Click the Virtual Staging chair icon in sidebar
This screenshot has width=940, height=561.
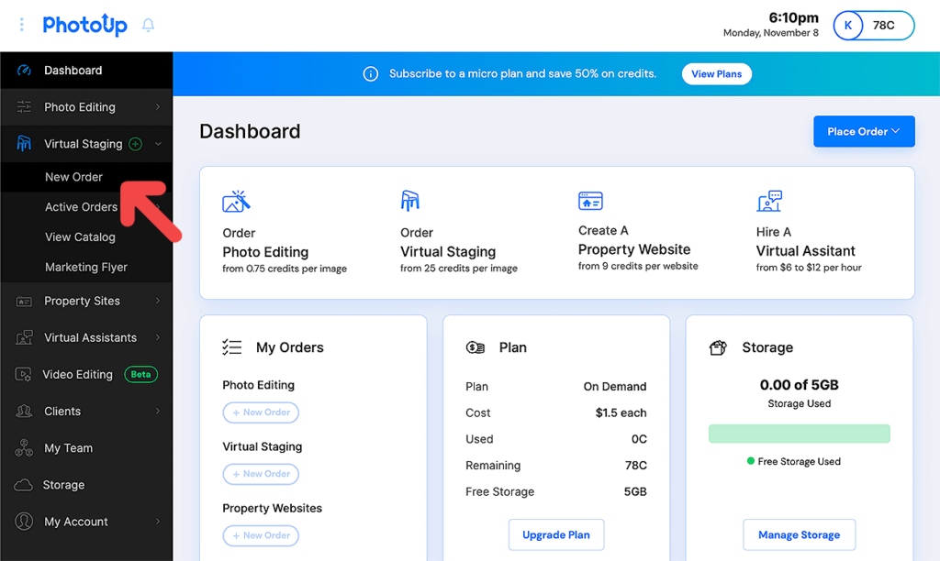[x=24, y=144]
